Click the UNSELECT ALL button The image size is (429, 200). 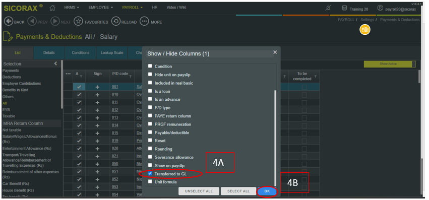(x=199, y=191)
